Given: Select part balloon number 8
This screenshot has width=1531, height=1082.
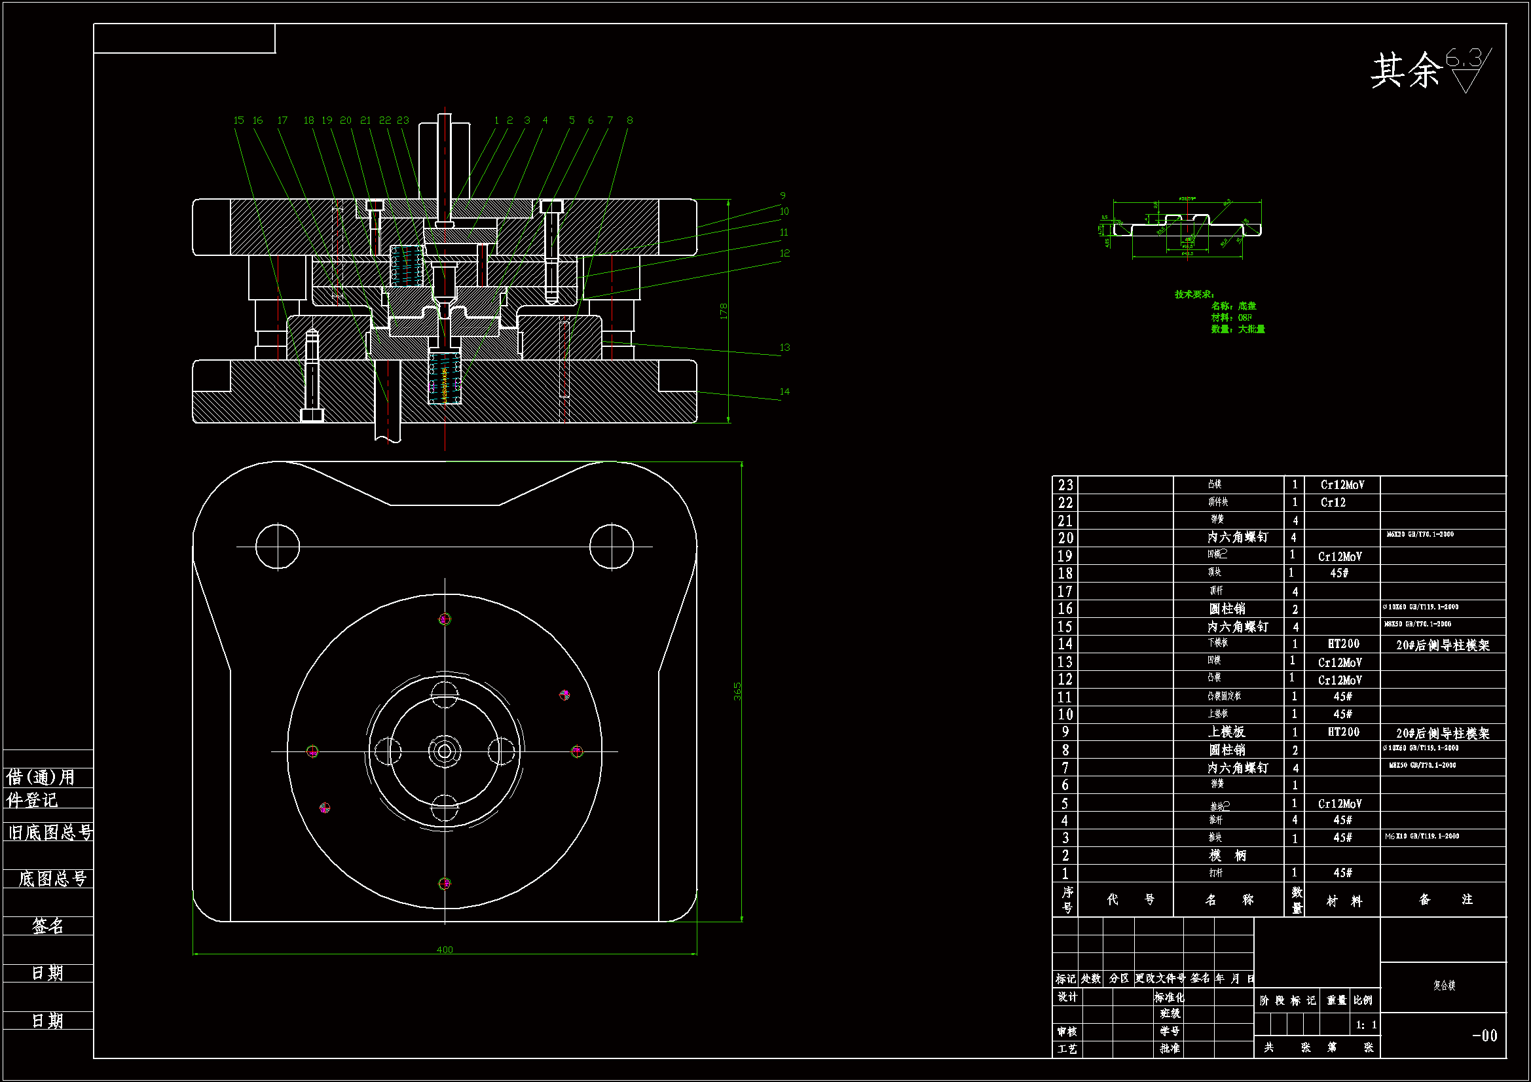Looking at the screenshot, I should 629,120.
